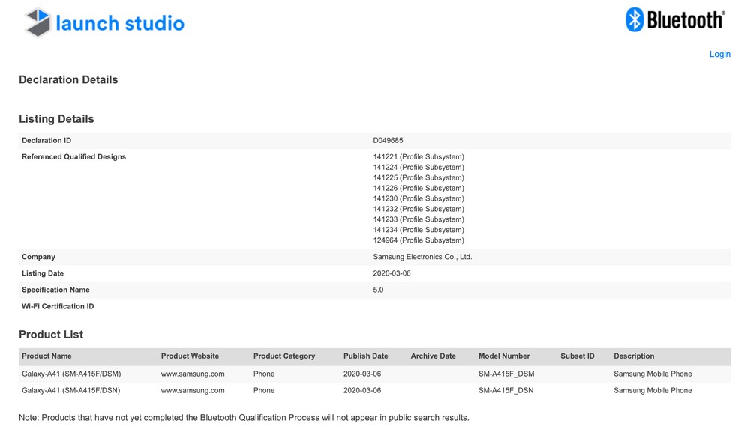This screenshot has height=429, width=750.
Task: Click the Bluetooth logo in the header
Action: (675, 20)
